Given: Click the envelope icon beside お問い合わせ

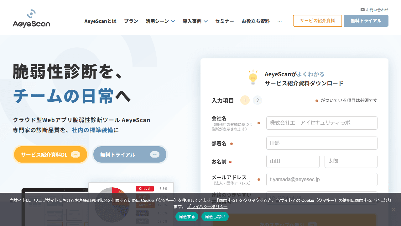Looking at the screenshot, I should pyautogui.click(x=362, y=10).
